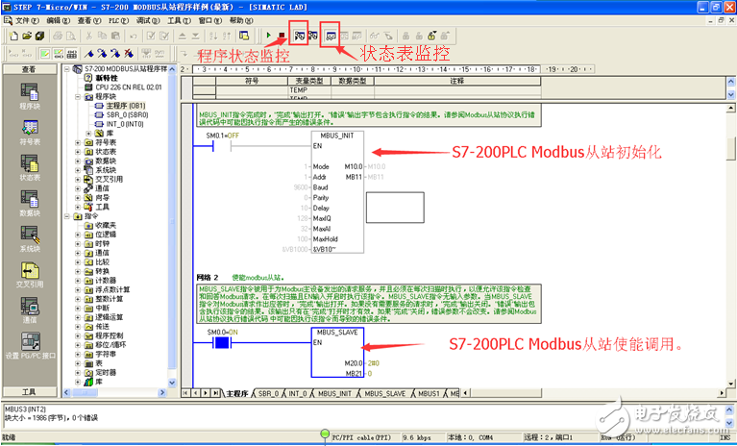Screen dimensions: 737x446
Task: Toggle program status monitoring icon
Action: [299, 36]
